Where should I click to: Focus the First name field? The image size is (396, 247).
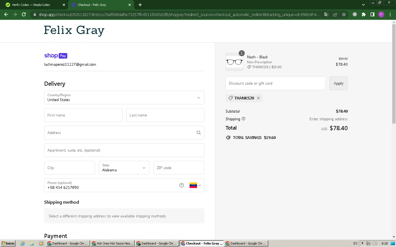click(x=83, y=115)
